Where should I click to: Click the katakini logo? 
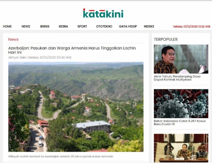click(103, 13)
